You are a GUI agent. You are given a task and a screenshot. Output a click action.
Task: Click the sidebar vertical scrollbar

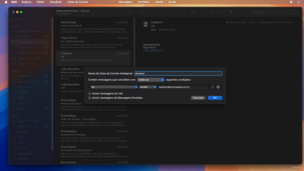52,84
